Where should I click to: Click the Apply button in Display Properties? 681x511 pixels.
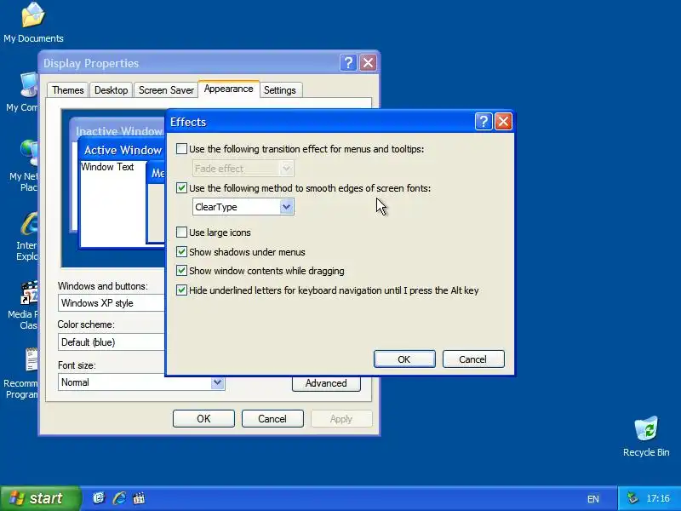coord(341,419)
